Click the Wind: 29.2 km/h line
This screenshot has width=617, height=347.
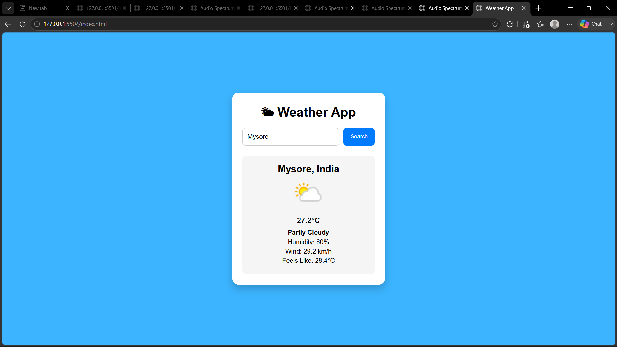[308, 251]
